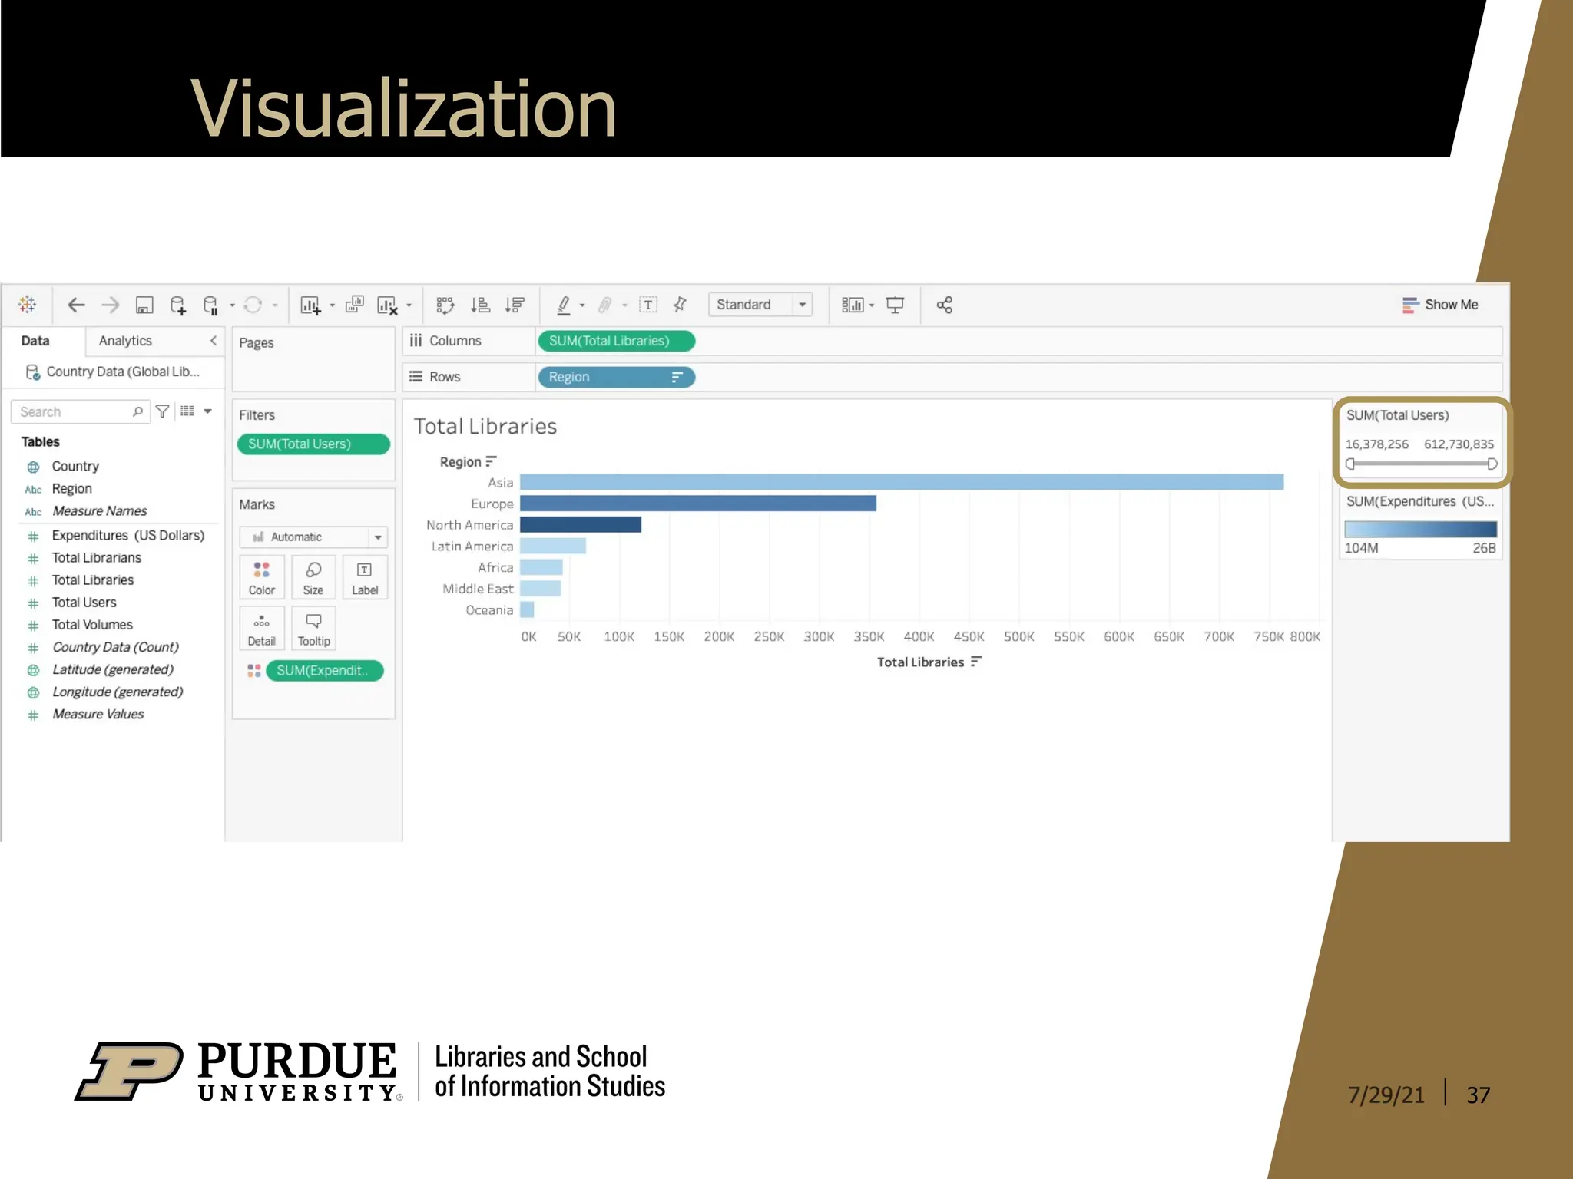Open the Highlight dropdown arrow
This screenshot has height=1179, width=1573.
point(582,305)
